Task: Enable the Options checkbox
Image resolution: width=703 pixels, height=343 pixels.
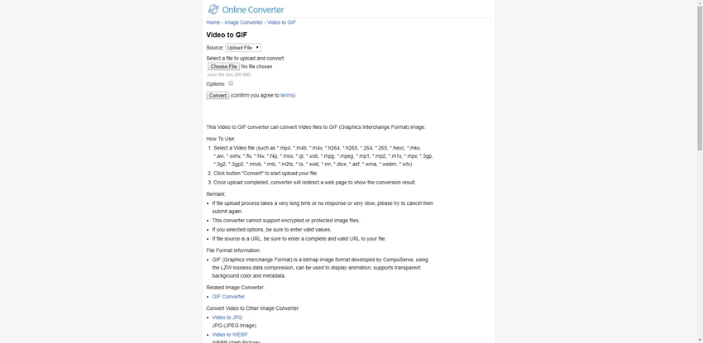Action: tap(231, 83)
